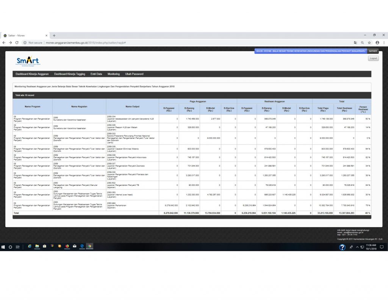Open the Windows Start menu
The width and height of the screenshot is (388, 300).
3,247
